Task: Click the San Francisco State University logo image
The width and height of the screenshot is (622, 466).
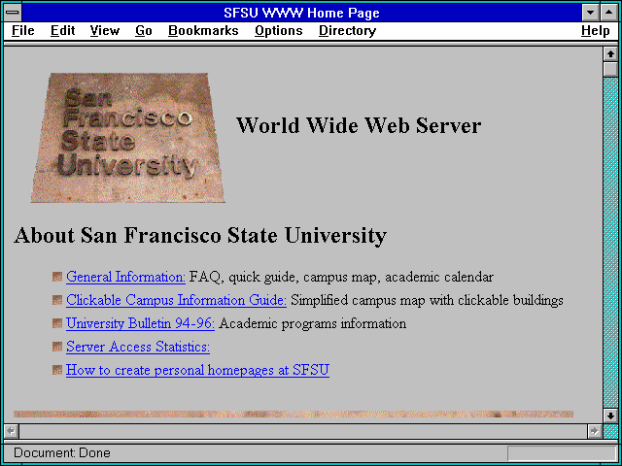Action: pyautogui.click(x=128, y=138)
